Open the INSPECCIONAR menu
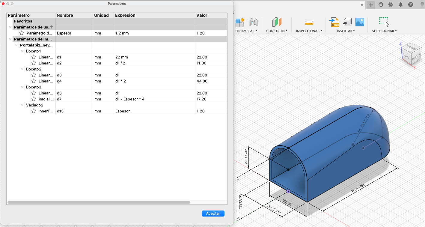 [309, 31]
